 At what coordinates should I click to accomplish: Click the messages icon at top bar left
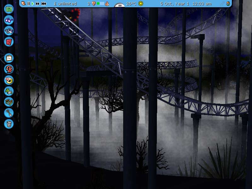[23, 3]
